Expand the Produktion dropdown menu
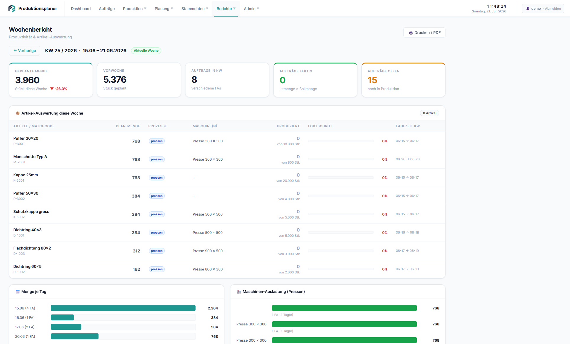 click(135, 9)
